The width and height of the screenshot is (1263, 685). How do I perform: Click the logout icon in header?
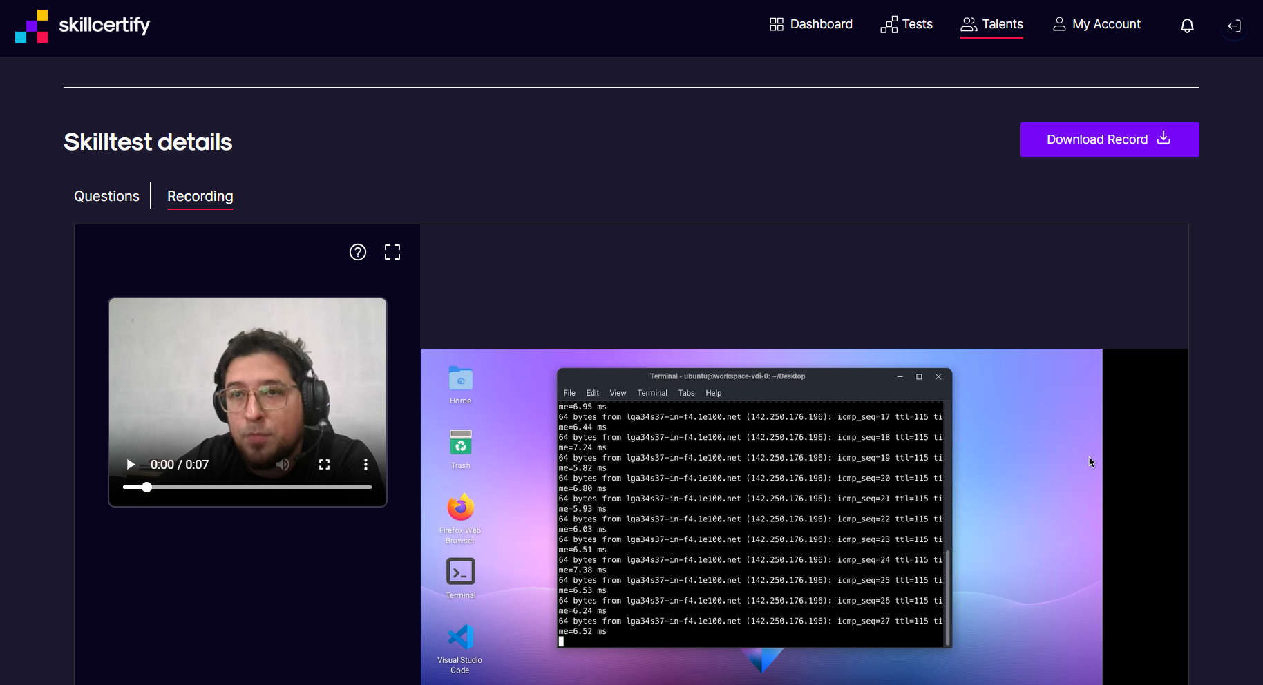pyautogui.click(x=1234, y=26)
